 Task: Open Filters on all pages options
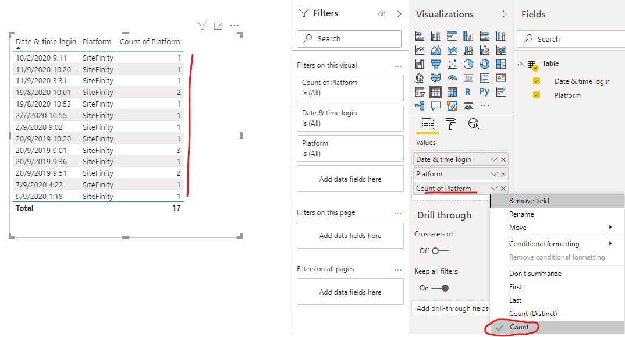(398, 270)
